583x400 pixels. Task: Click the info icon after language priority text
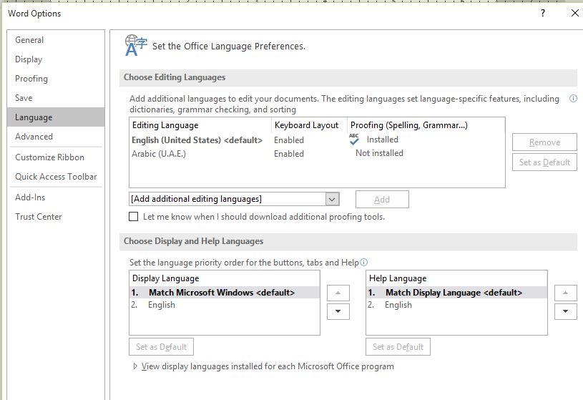tap(364, 263)
